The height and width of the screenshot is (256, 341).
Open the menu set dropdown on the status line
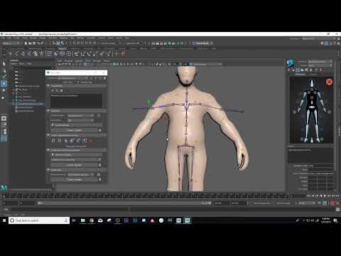click(11, 43)
